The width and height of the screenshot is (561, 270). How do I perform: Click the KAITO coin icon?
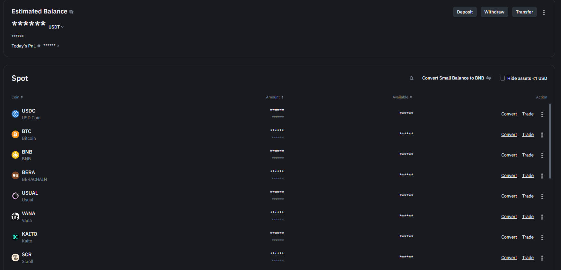coord(15,237)
